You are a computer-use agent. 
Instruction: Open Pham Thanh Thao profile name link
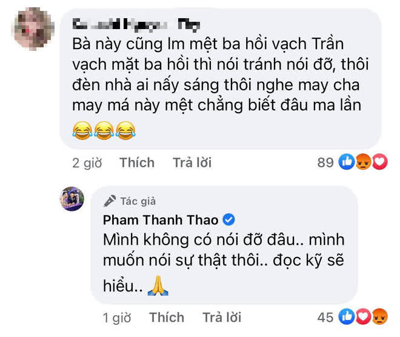161,220
